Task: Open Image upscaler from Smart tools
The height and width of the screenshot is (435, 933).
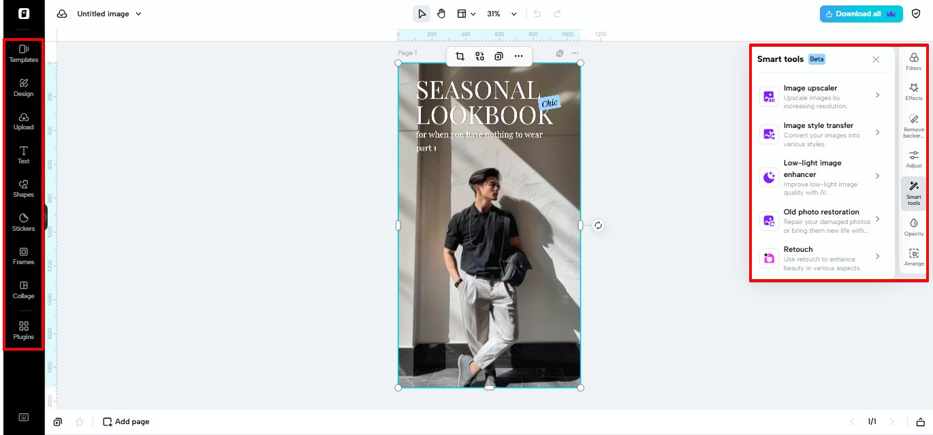Action: point(821,96)
